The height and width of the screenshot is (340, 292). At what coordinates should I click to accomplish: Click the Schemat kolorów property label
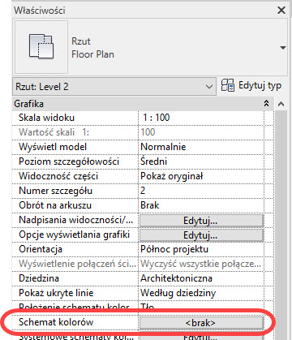56,322
